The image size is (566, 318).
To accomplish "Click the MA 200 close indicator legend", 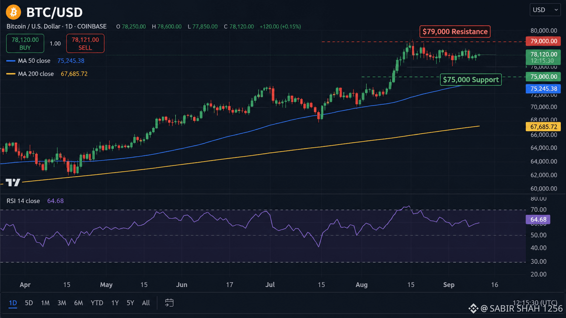I will pyautogui.click(x=36, y=74).
